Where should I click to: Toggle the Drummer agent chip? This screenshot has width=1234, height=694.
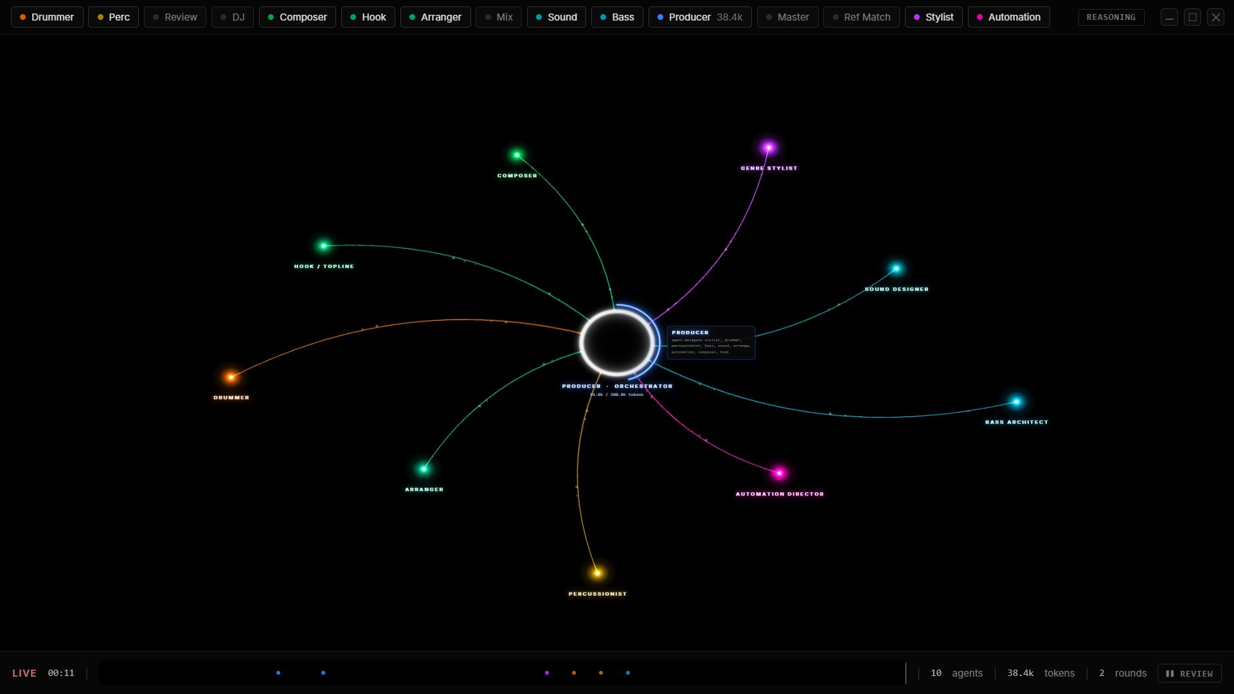pos(47,17)
